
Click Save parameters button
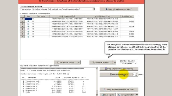(x=126, y=95)
